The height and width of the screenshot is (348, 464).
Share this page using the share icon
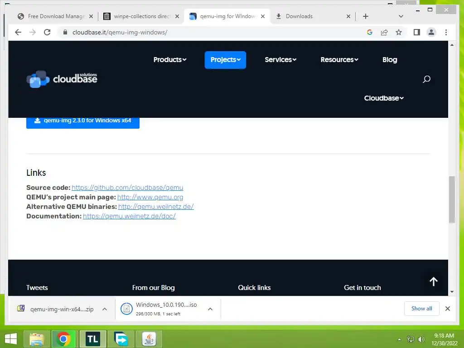coord(384,32)
